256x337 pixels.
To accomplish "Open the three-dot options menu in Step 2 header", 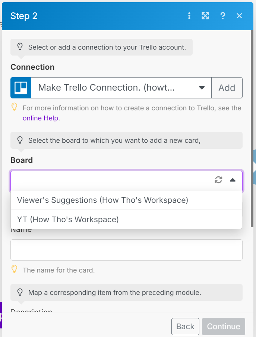I will (x=189, y=16).
